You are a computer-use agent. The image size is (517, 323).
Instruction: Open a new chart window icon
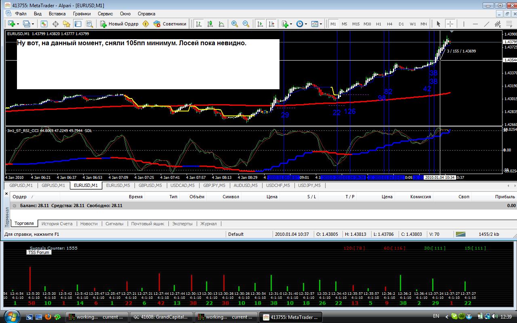click(x=11, y=24)
